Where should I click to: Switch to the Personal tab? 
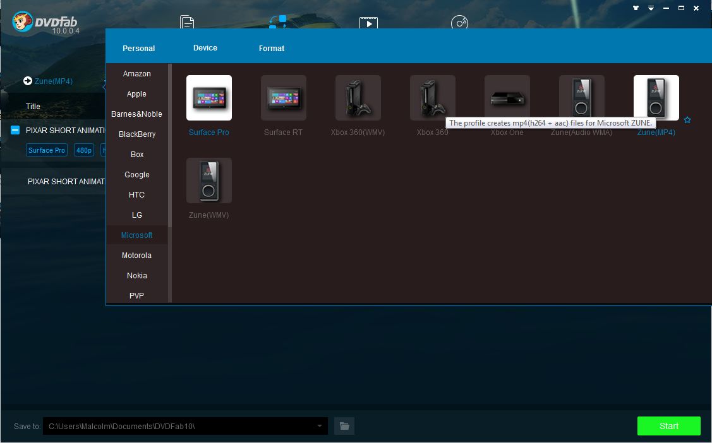pyautogui.click(x=139, y=48)
